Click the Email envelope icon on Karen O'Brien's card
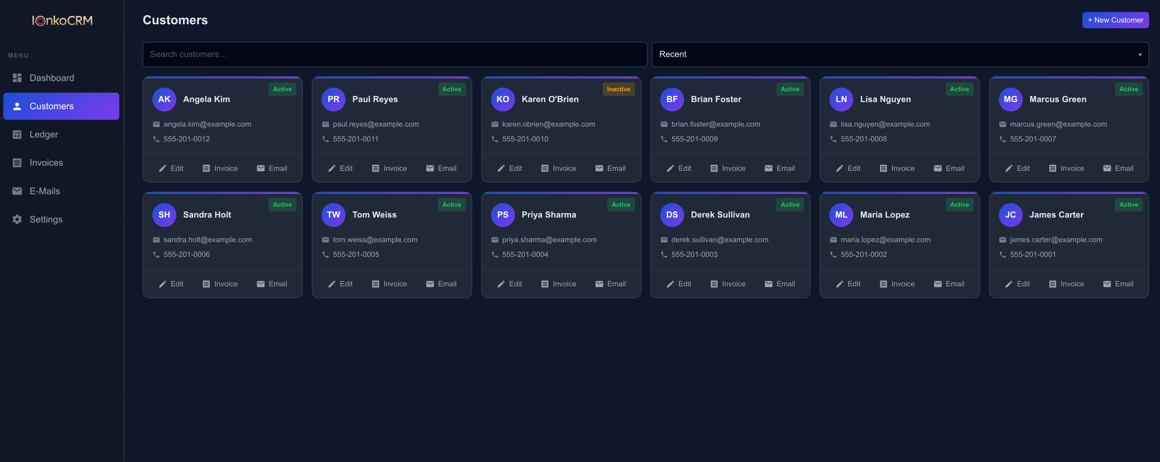Viewport: 1160px width, 462px height. 599,169
